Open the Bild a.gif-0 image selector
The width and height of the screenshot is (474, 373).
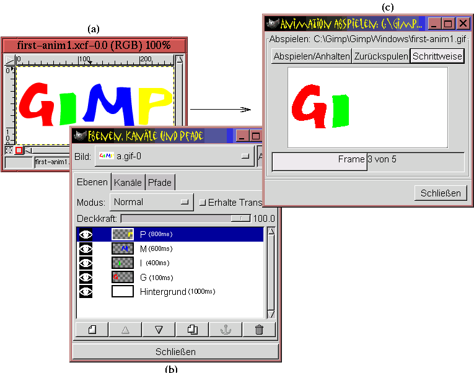(x=173, y=156)
